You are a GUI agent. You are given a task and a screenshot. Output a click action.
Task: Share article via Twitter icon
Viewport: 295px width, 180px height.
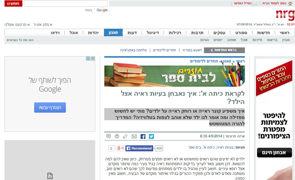coord(152,137)
